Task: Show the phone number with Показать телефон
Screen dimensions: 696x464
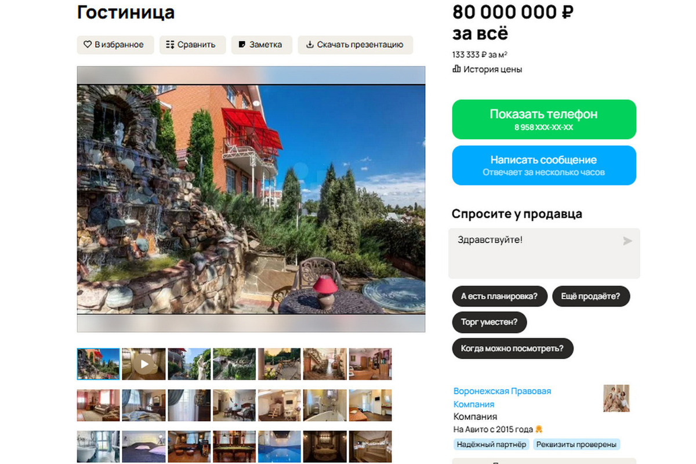Action: coord(544,119)
